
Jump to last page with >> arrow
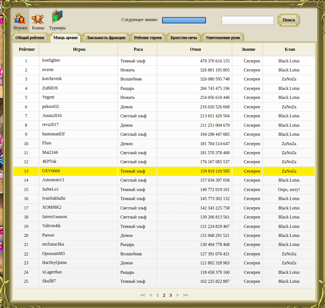click(x=185, y=295)
